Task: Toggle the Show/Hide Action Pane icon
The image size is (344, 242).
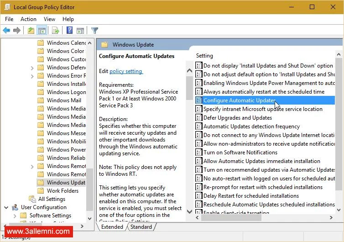Action: coord(80,31)
